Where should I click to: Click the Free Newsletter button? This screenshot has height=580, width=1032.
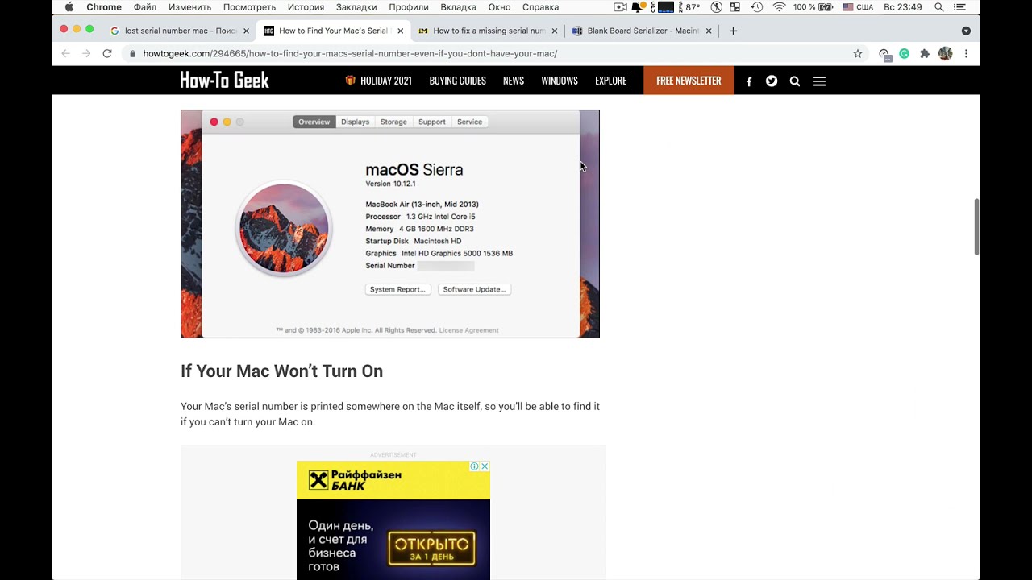click(x=689, y=81)
